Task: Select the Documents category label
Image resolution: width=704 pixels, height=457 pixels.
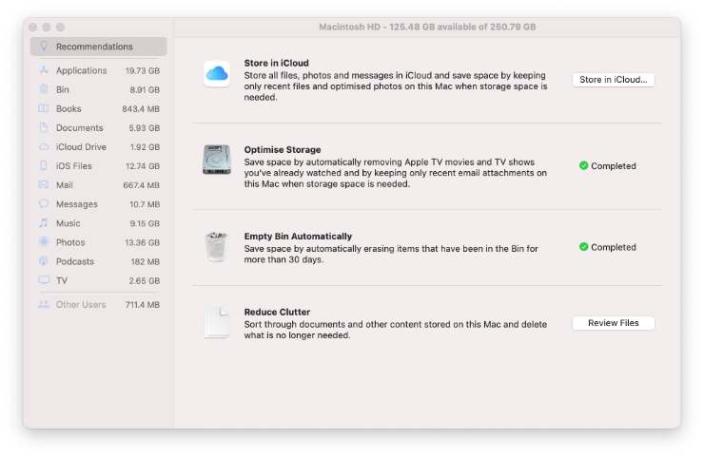Action: click(x=80, y=128)
